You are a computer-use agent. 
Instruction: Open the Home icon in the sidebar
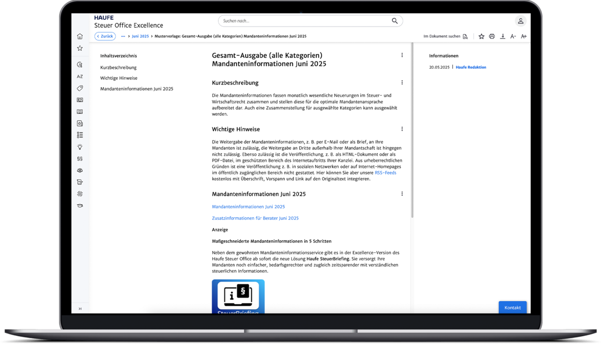coord(80,36)
